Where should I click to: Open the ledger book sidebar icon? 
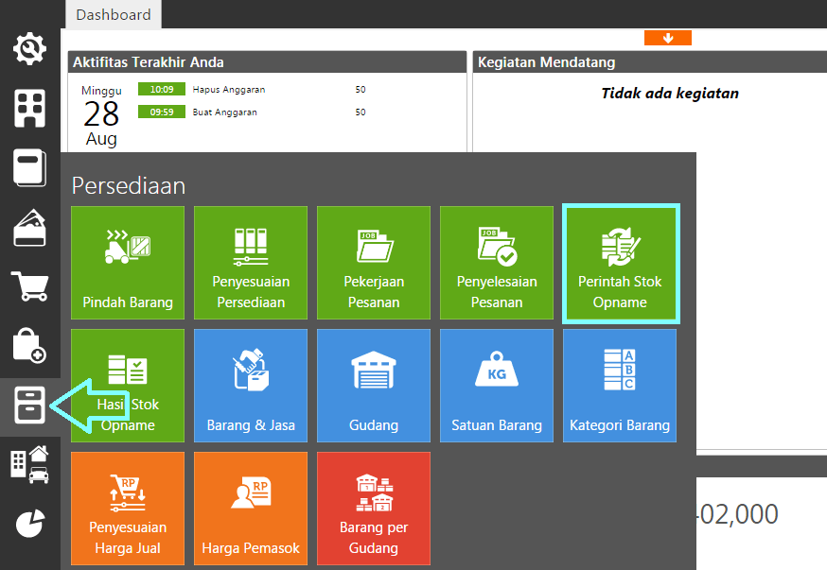[29, 168]
